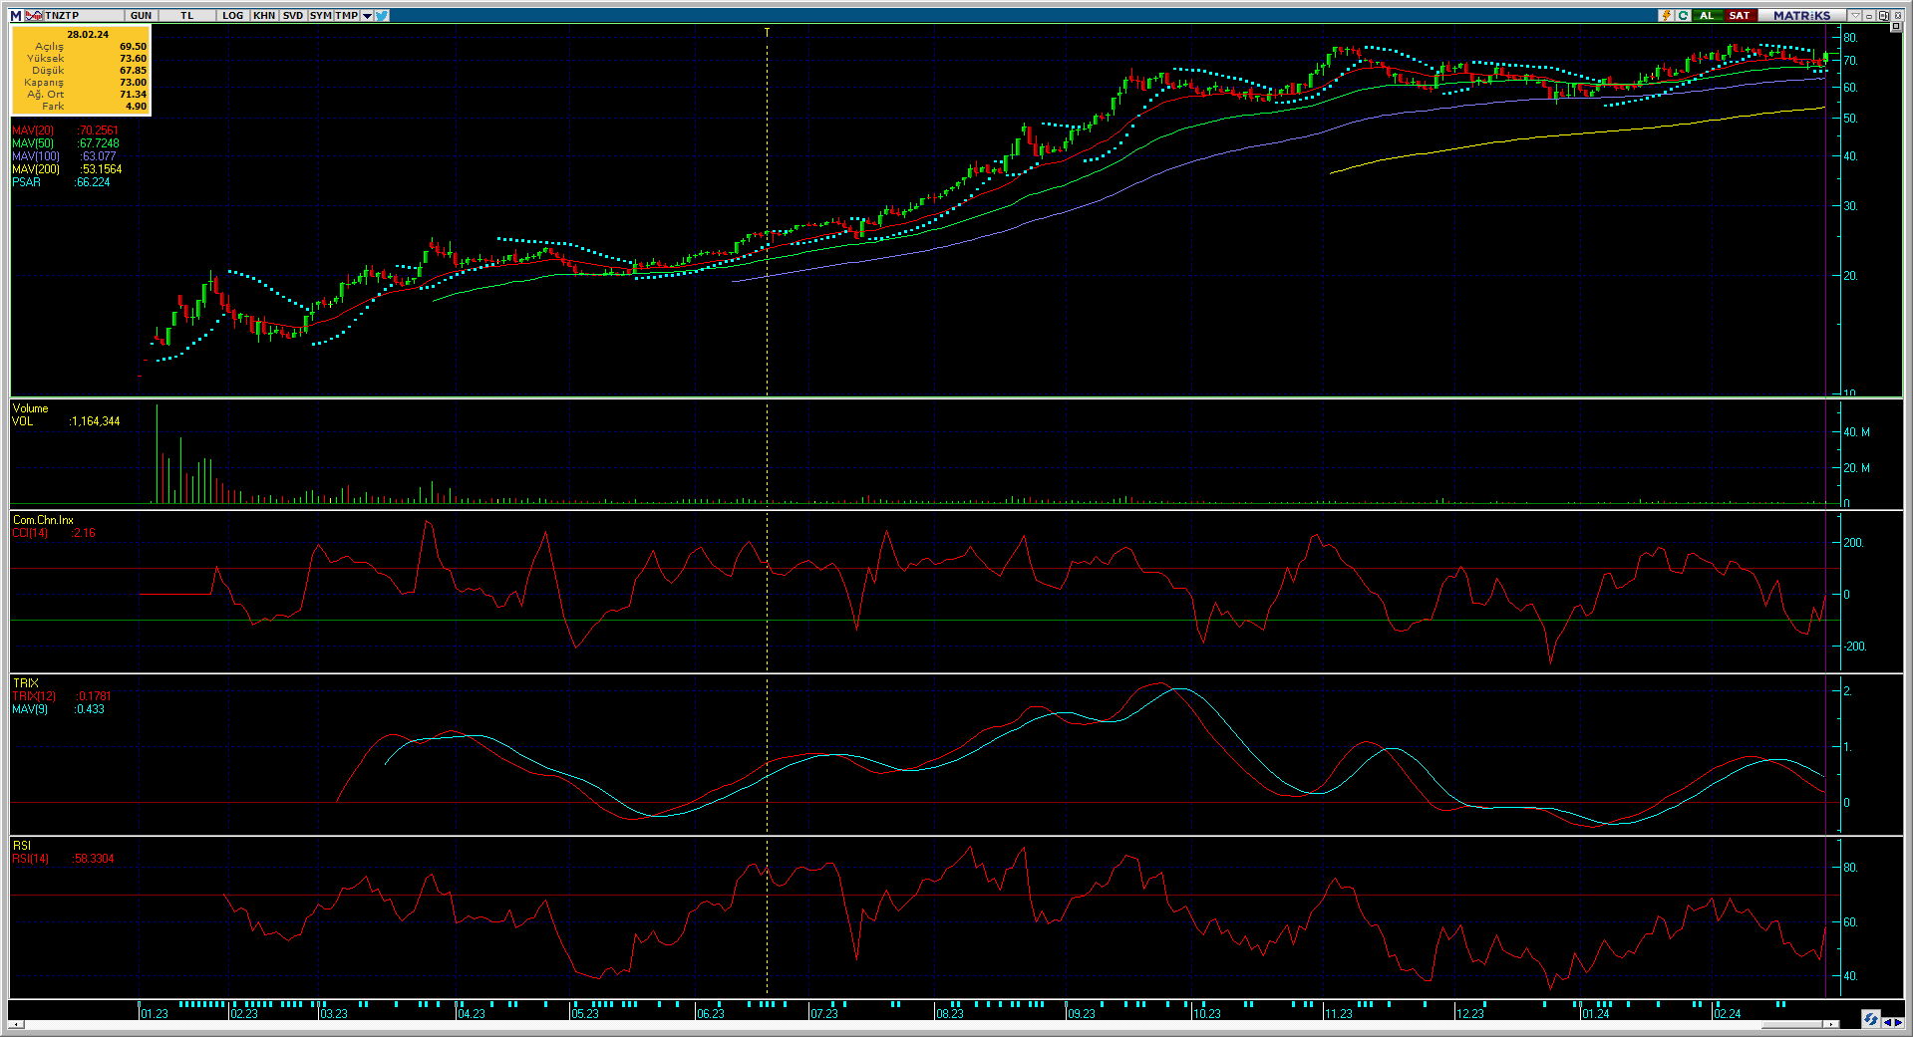Open the chart type icon beside TNZTP
The height and width of the screenshot is (1037, 1913).
[x=34, y=16]
